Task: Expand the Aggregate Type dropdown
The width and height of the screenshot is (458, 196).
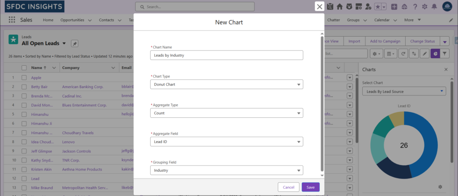Action: point(226,113)
